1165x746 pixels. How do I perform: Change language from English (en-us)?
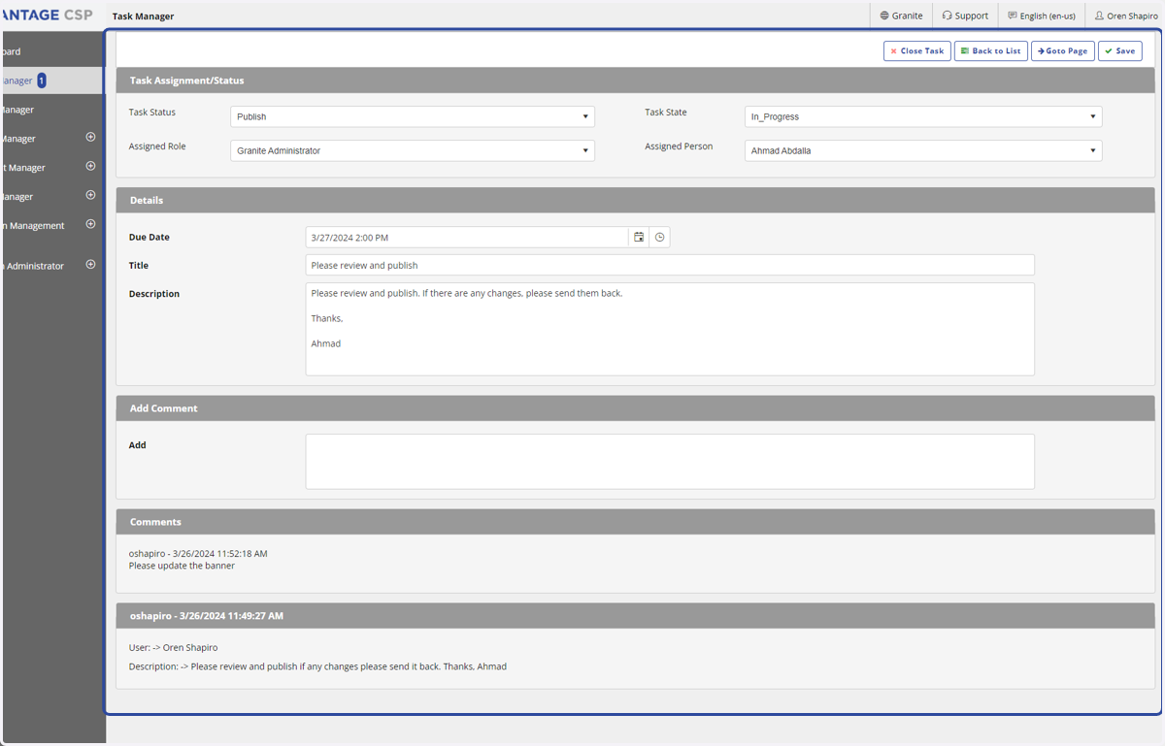1041,16
